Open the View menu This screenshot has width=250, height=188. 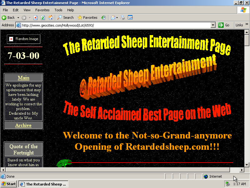(27, 10)
